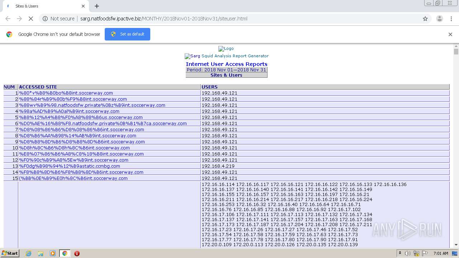The image size is (459, 258).
Task: Show hidden system tray icons
Action: click(400, 253)
